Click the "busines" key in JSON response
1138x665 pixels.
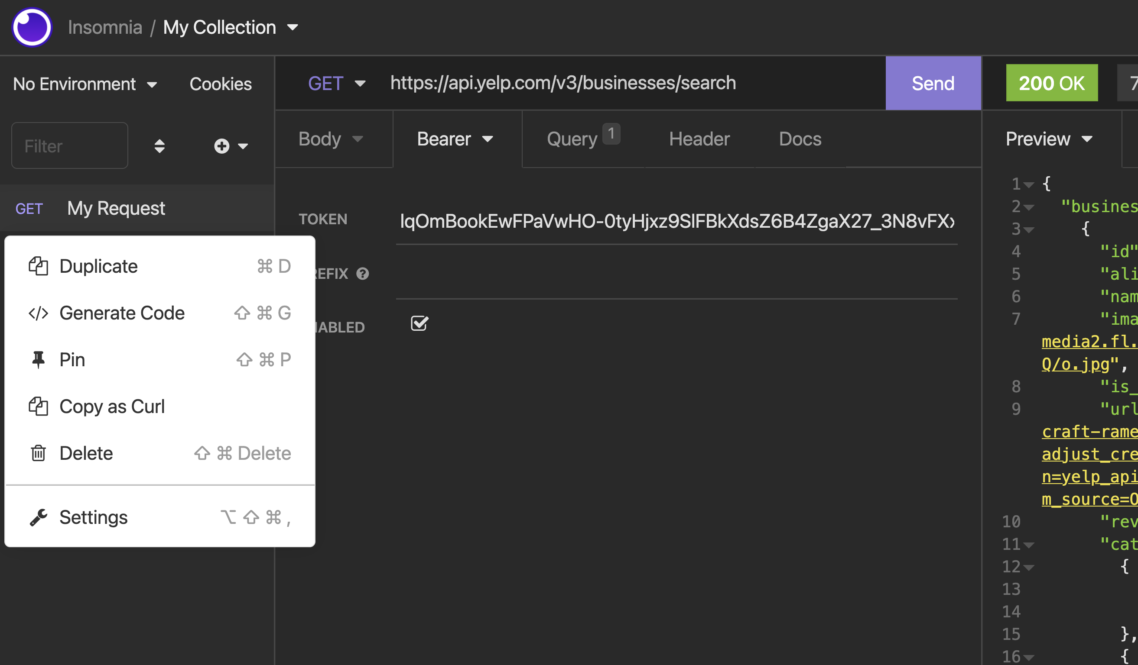click(x=1099, y=207)
